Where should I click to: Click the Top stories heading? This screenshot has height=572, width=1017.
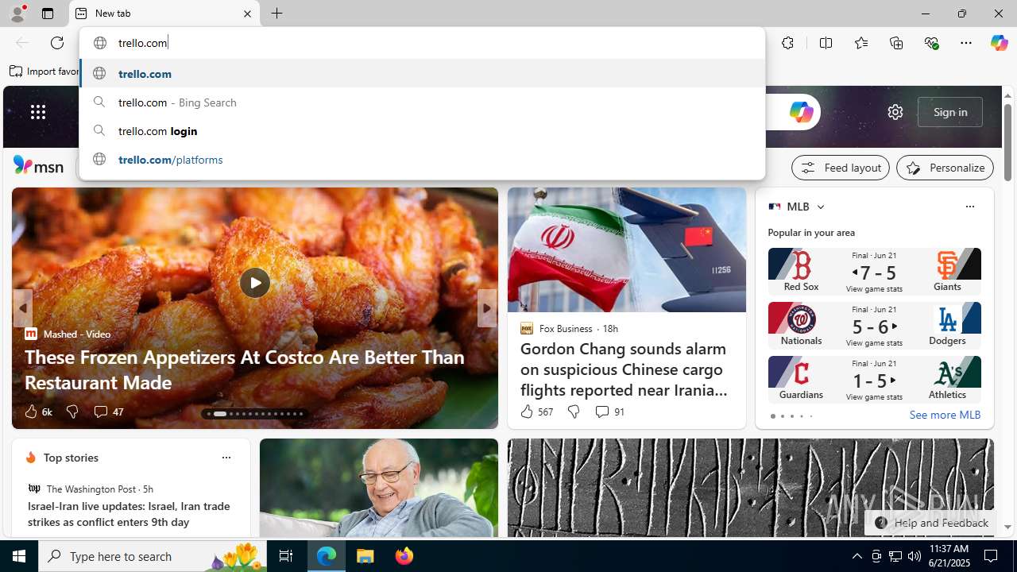[x=71, y=458]
